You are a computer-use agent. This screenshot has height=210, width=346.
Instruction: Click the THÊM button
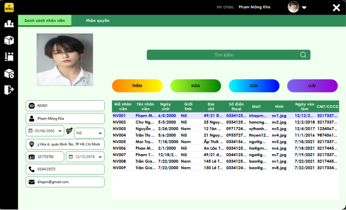pos(137,86)
